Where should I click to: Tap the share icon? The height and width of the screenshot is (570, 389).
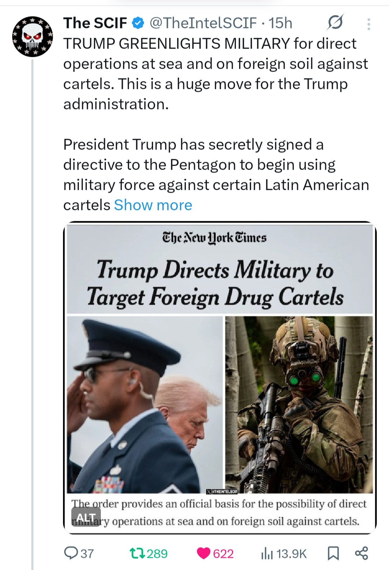362,553
